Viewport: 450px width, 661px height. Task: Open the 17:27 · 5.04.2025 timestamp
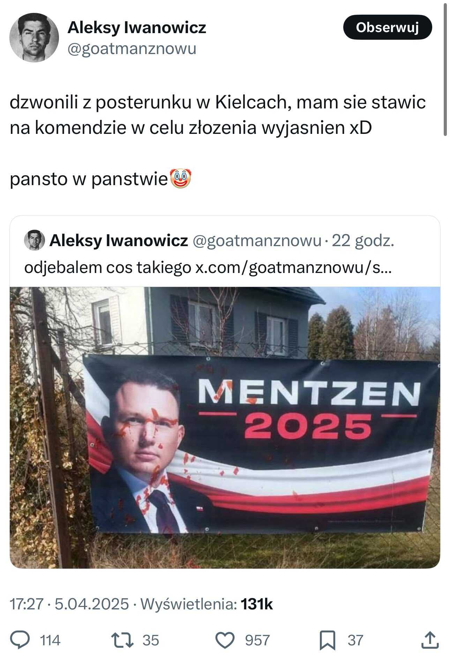pyautogui.click(x=69, y=604)
